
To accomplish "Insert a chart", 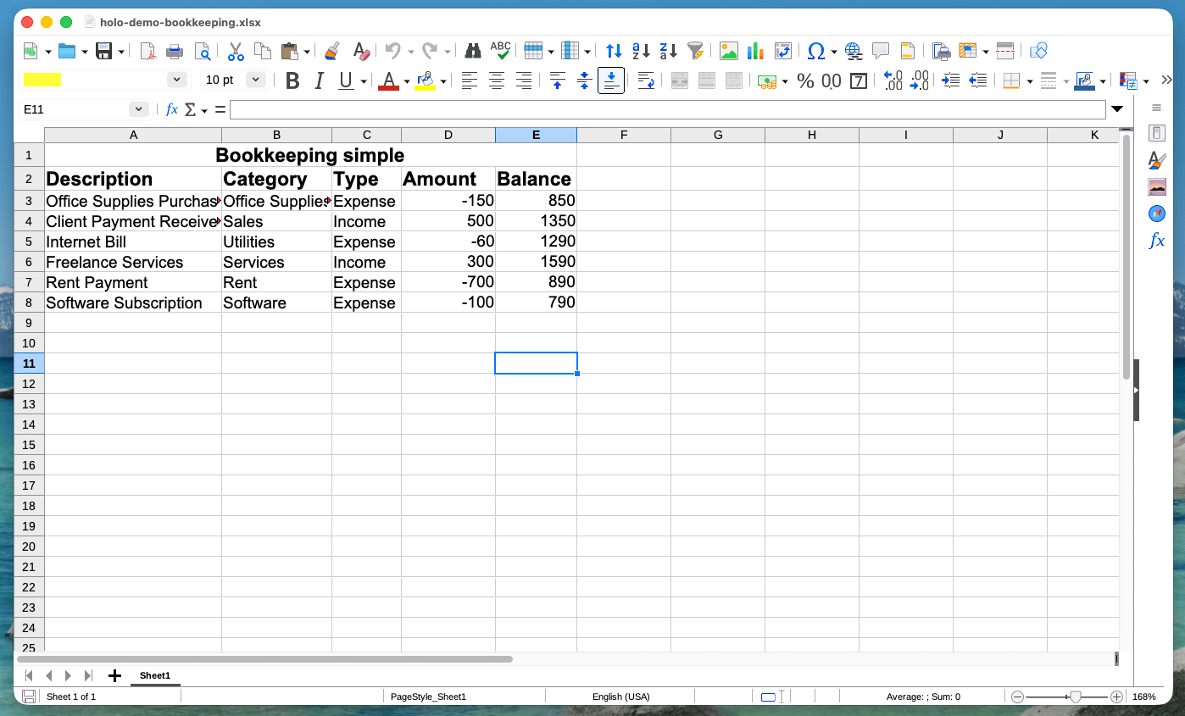I will tap(755, 52).
